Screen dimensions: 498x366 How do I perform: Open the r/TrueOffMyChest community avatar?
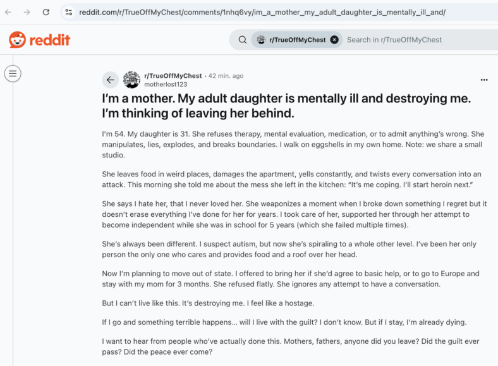131,80
